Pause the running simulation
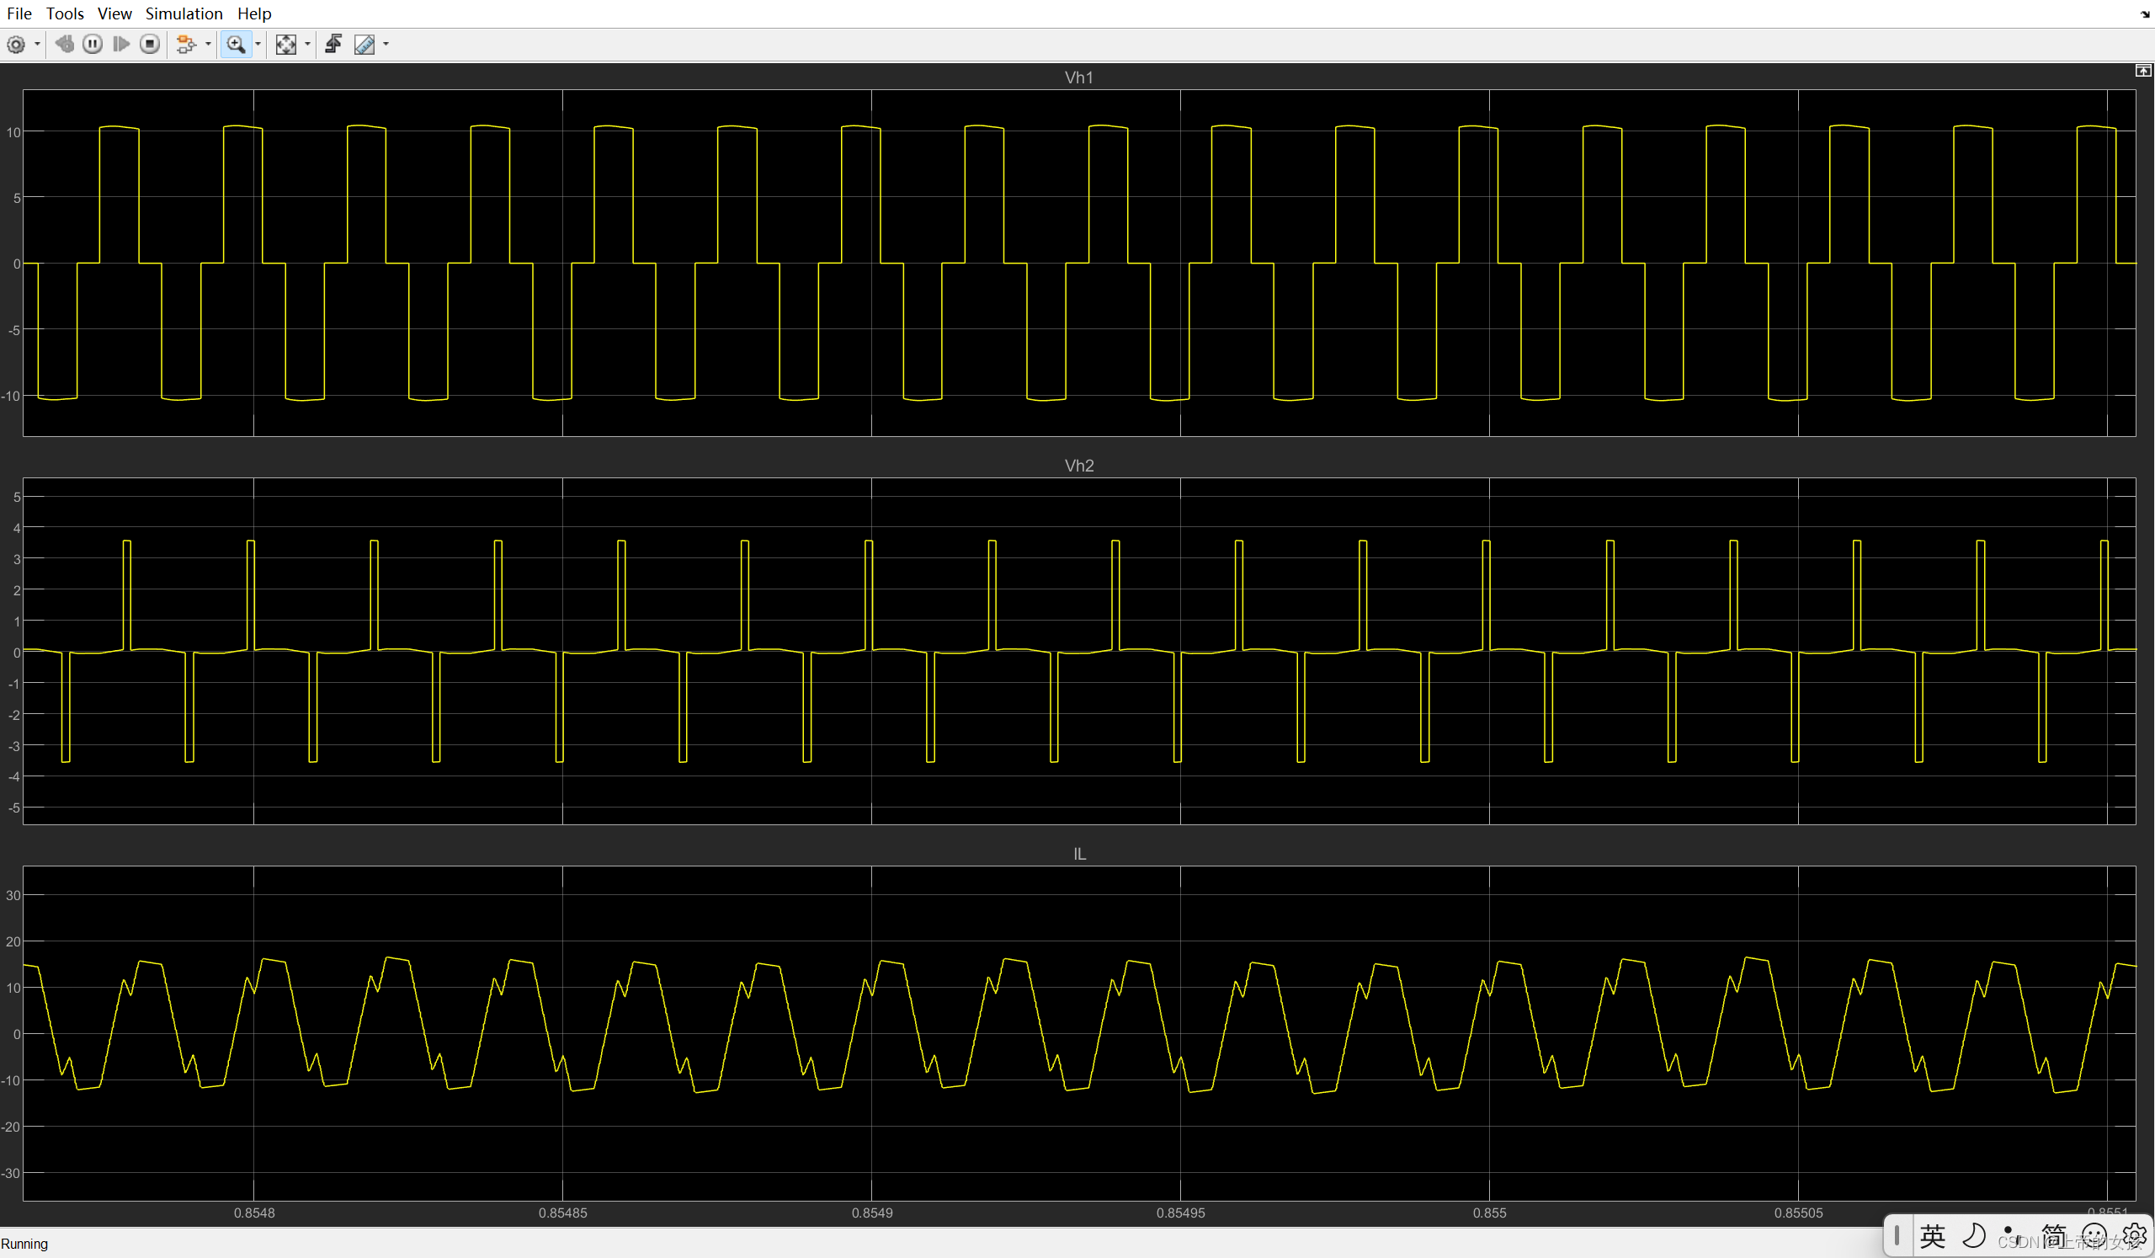2155x1258 pixels. coord(92,45)
